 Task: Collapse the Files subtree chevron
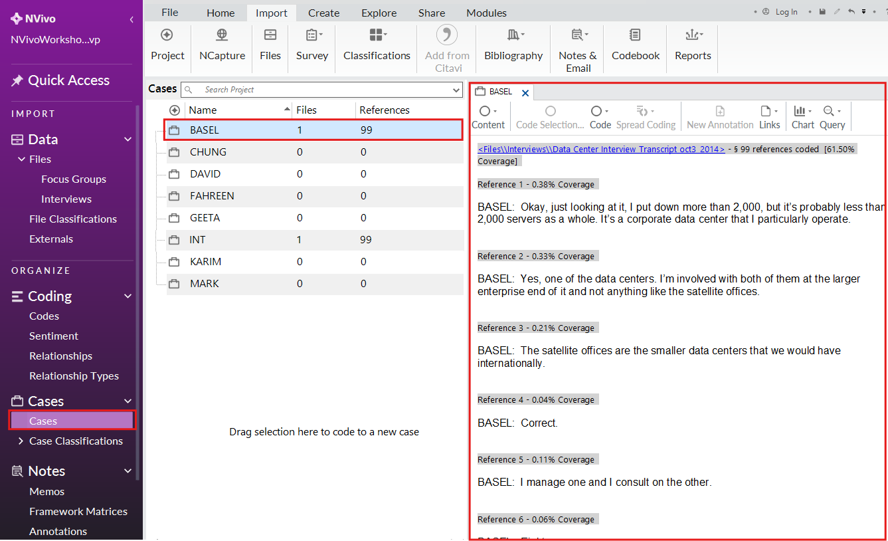click(x=21, y=160)
